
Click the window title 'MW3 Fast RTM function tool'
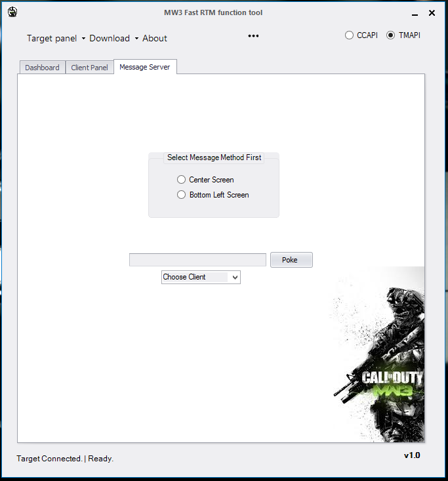coord(213,12)
